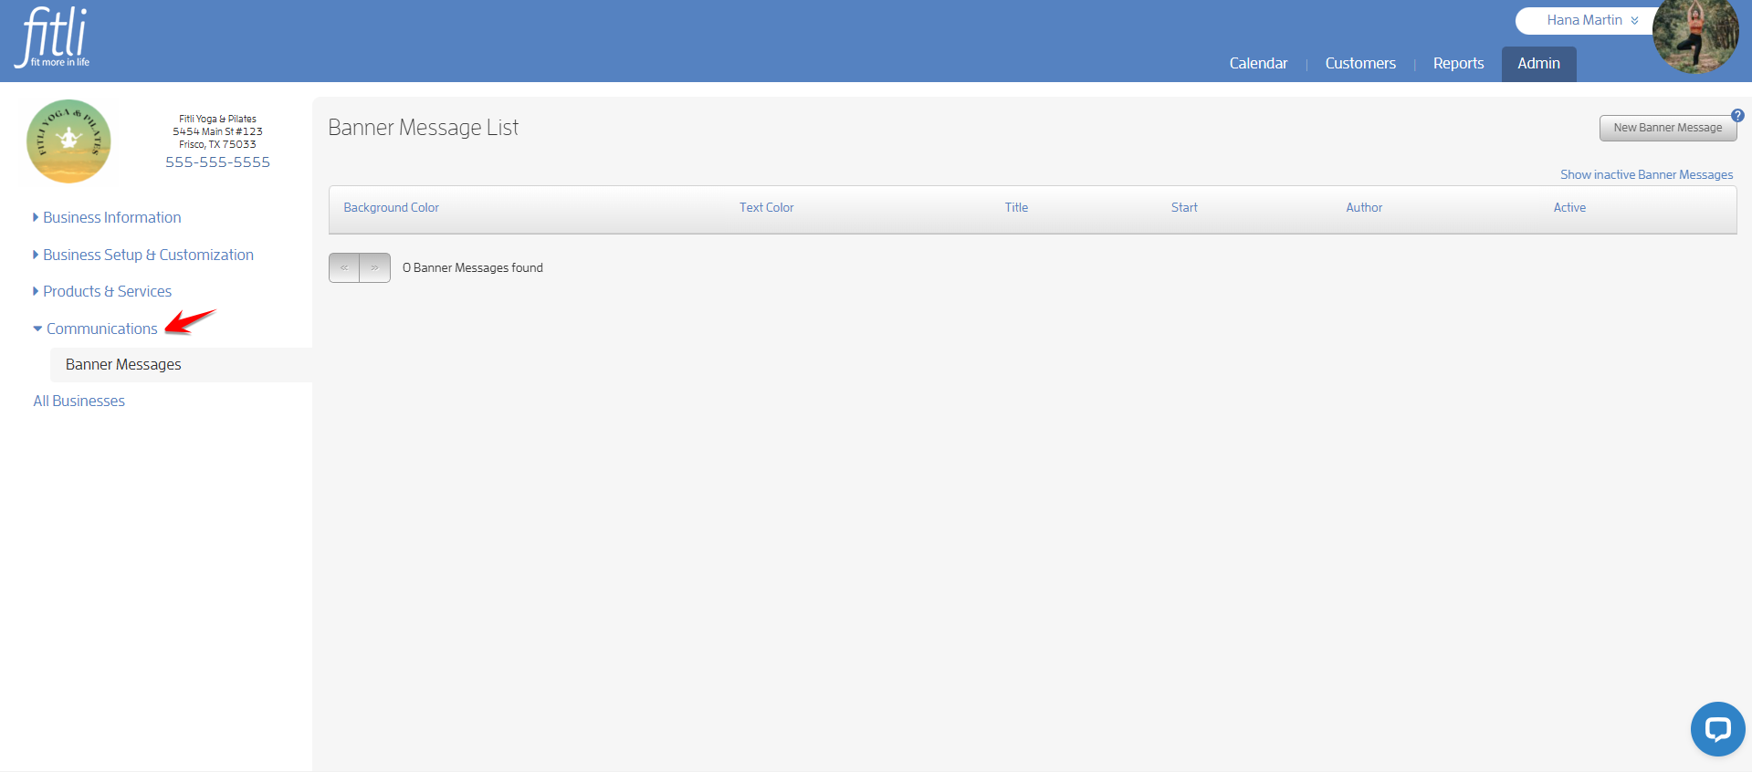This screenshot has height=772, width=1752.
Task: Click the Fitli Yoga & Pilates round logo
Action: pyautogui.click(x=68, y=141)
